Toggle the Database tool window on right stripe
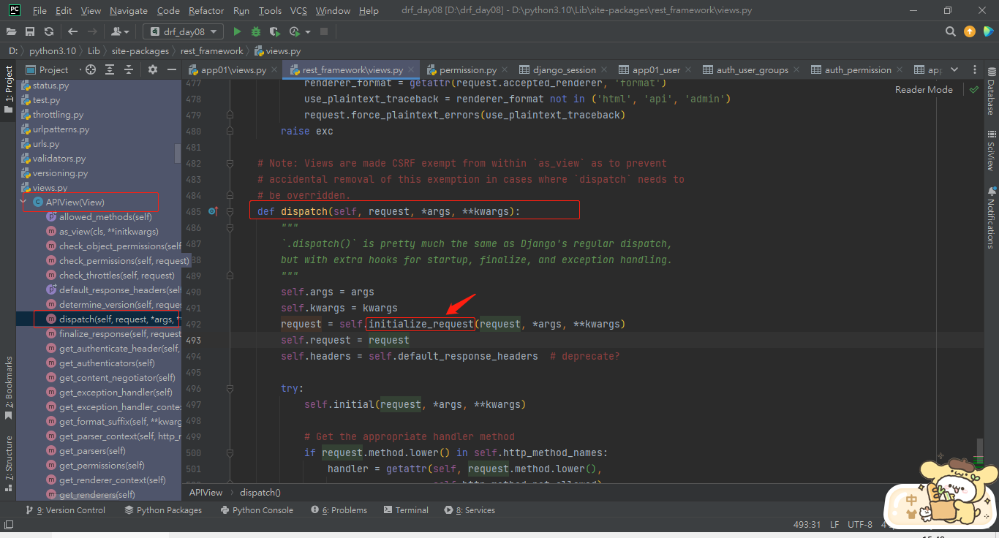Image resolution: width=999 pixels, height=538 pixels. pos(991,91)
